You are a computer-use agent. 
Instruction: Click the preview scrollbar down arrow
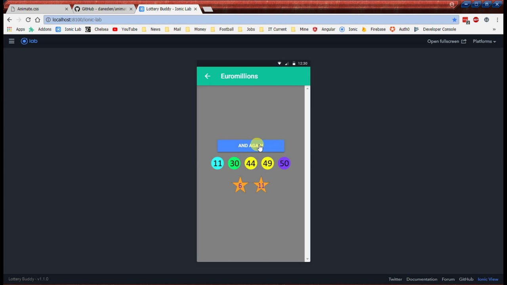point(307,259)
